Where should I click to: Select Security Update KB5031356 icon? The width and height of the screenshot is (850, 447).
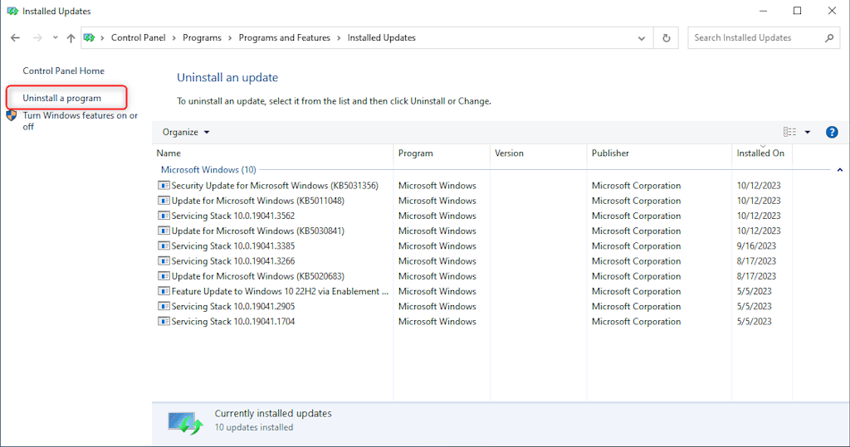[164, 186]
